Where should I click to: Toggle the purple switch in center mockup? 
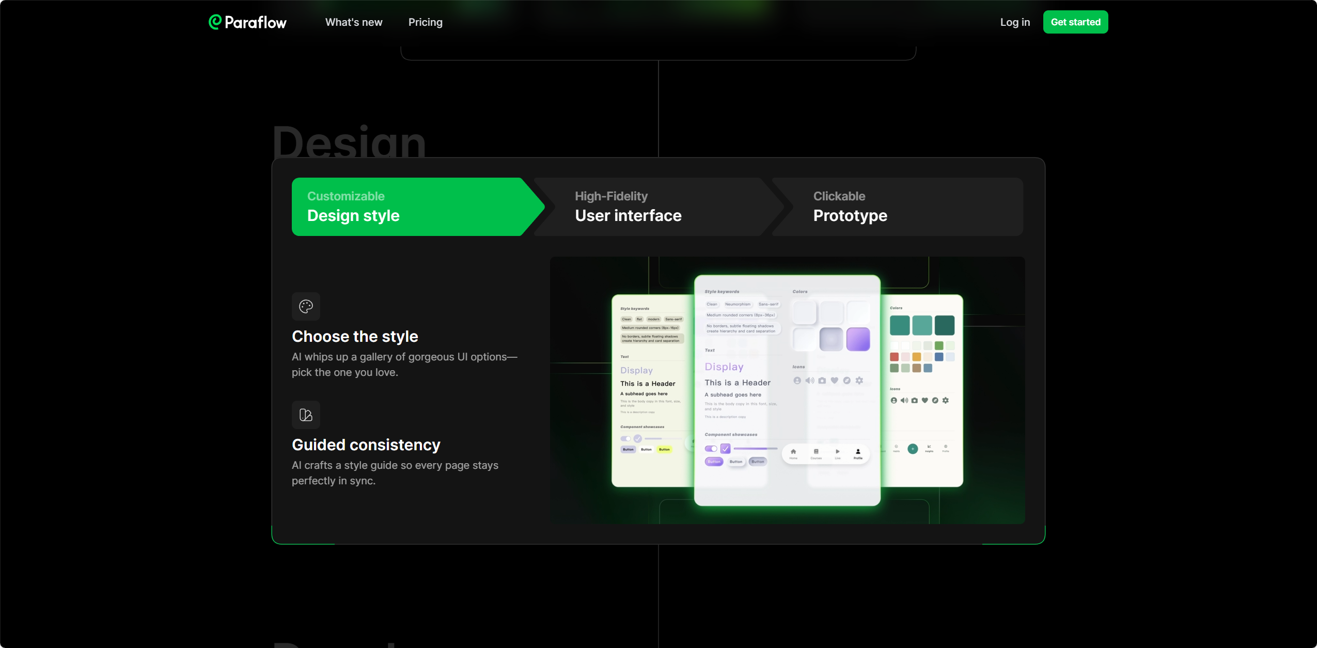point(711,448)
